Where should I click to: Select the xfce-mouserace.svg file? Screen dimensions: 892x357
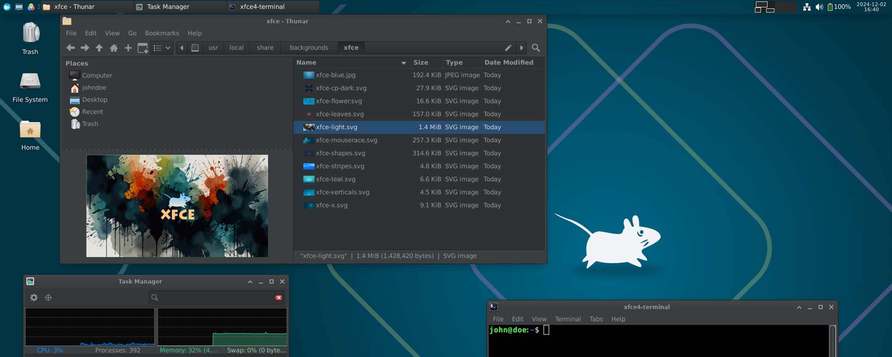coord(346,140)
